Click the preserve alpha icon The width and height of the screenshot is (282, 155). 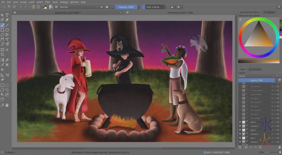point(107,7)
